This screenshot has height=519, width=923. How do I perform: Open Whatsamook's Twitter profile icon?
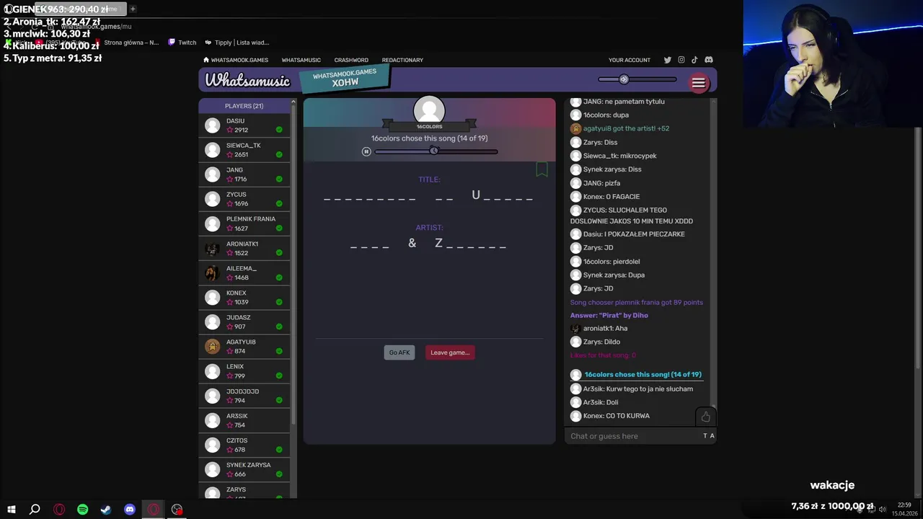[x=667, y=60]
